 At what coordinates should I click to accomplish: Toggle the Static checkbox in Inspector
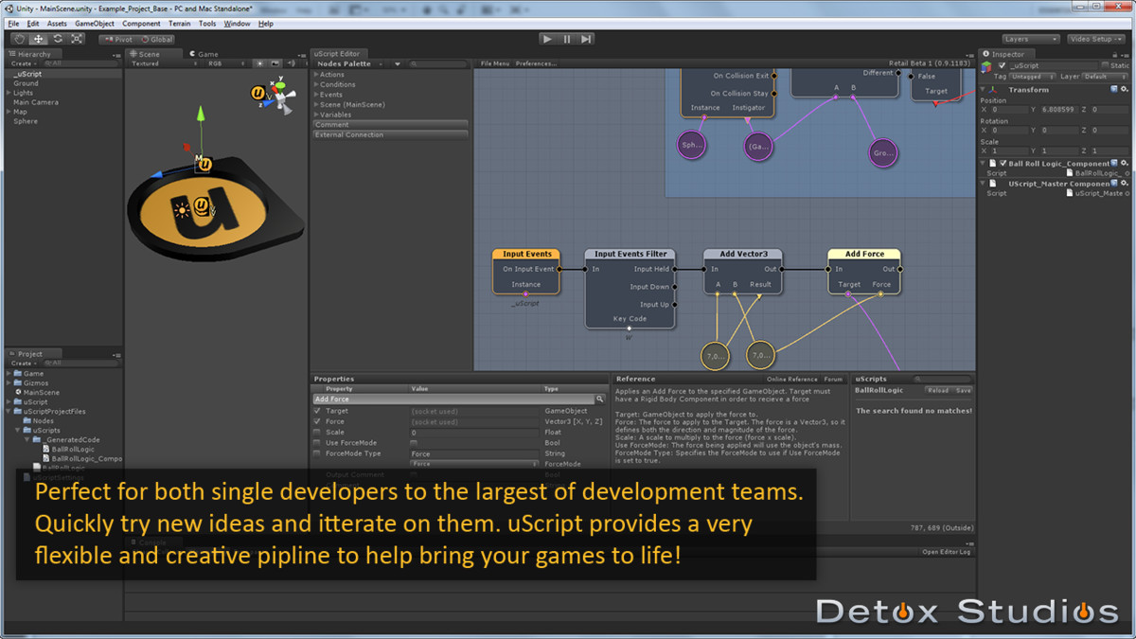(1106, 65)
